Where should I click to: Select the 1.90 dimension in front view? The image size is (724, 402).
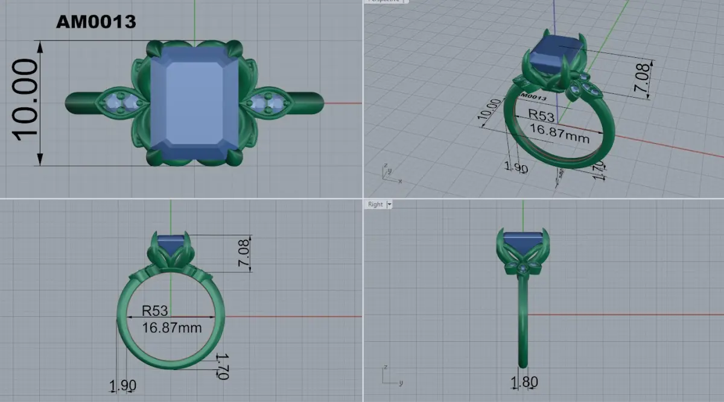click(122, 385)
